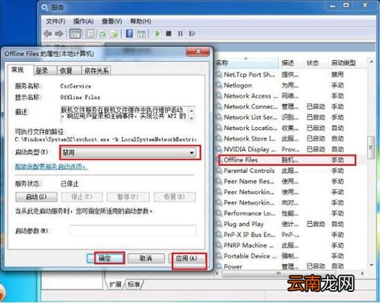The image size is (380, 303).
Task: Click the 应用(A) button
Action: pos(187,259)
